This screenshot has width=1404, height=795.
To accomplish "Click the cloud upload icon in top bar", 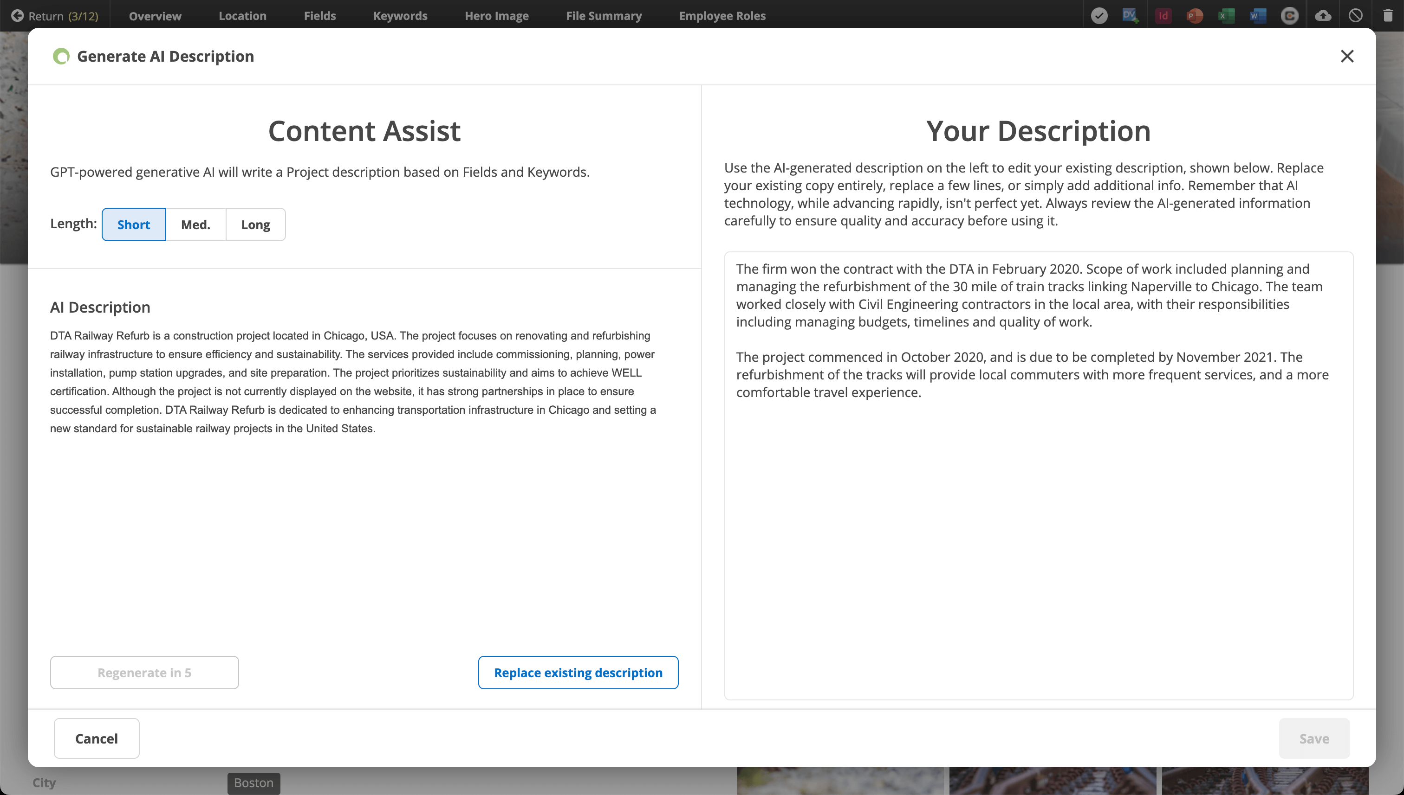I will [1322, 14].
